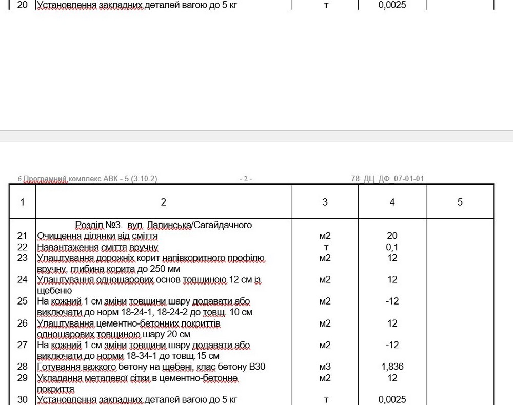Click the text 'Очищення ділянки від сміття'
513x405 pixels.
coord(97,236)
